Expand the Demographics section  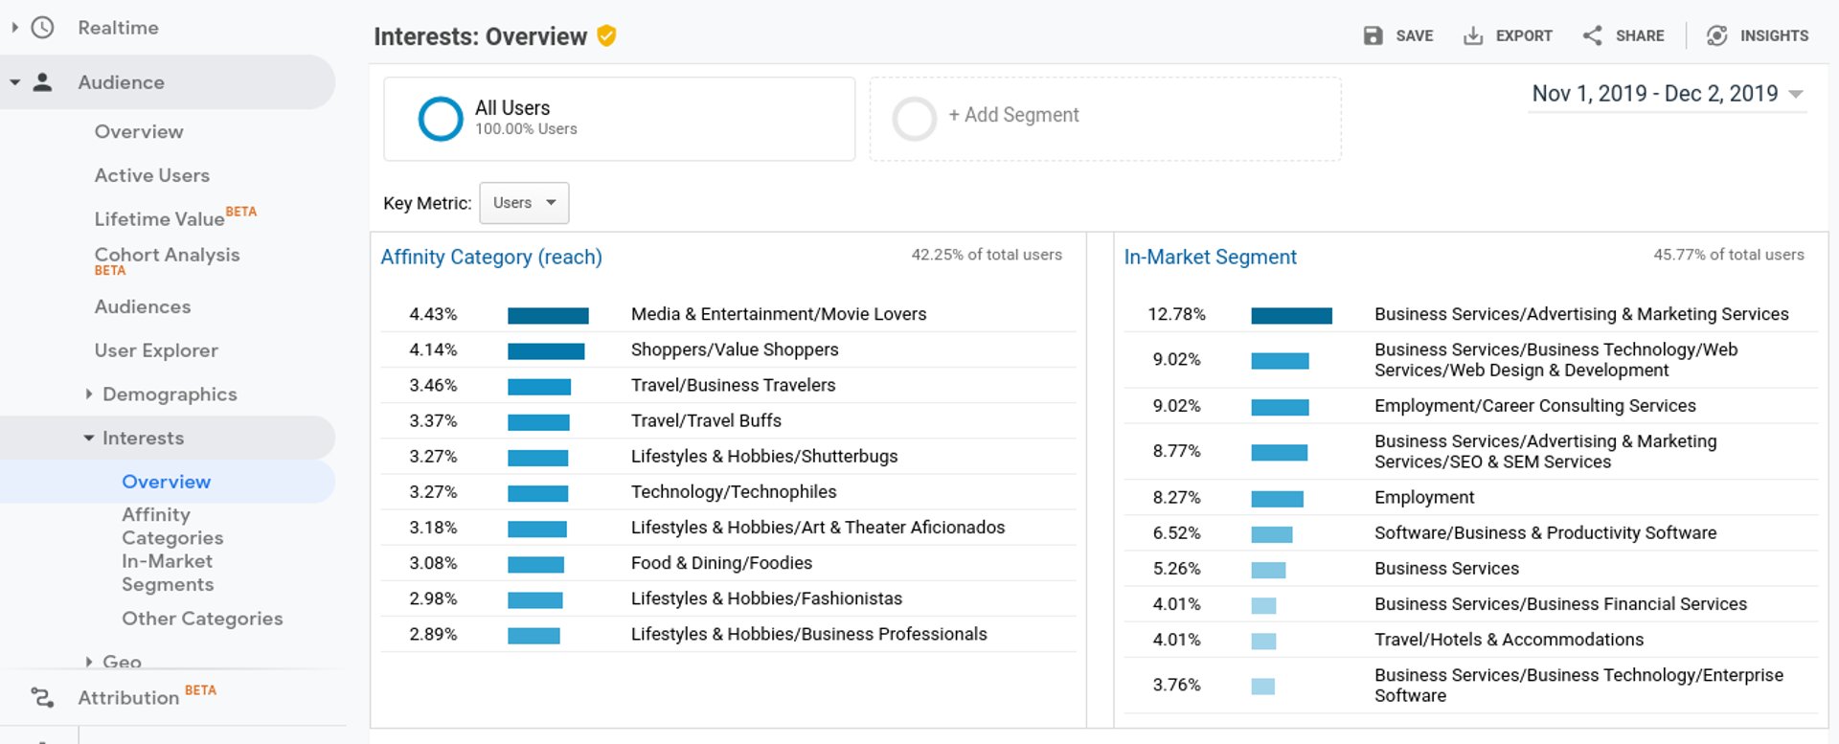tap(89, 395)
